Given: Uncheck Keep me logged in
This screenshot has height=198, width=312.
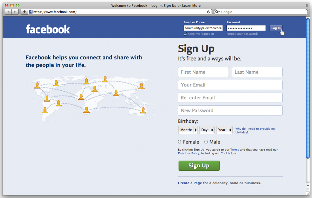Looking at the screenshot, I should tap(185, 34).
